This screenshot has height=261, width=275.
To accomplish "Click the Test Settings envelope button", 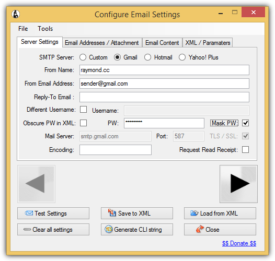I will tap(53, 213).
